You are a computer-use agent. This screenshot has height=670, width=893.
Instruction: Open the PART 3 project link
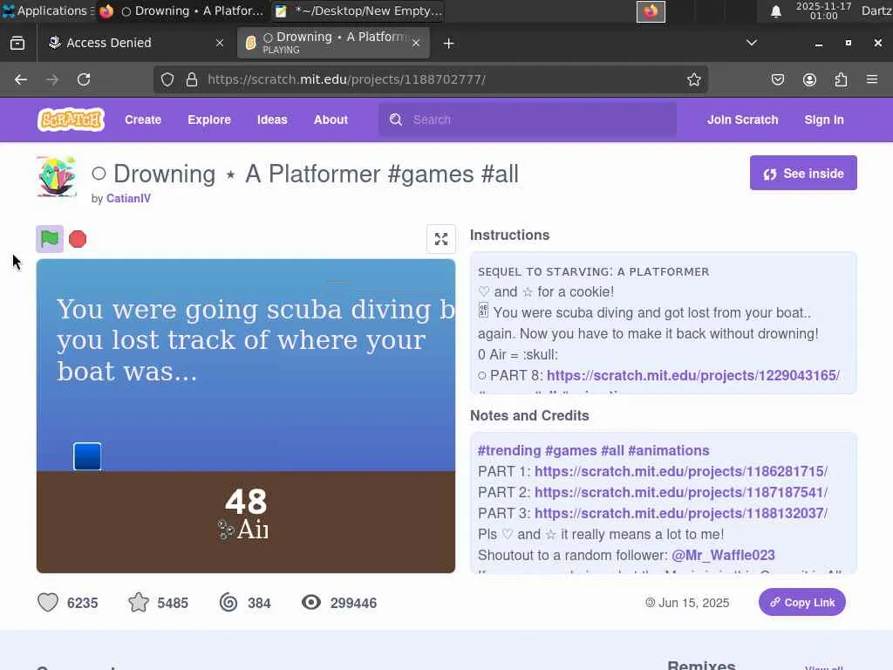tap(681, 513)
